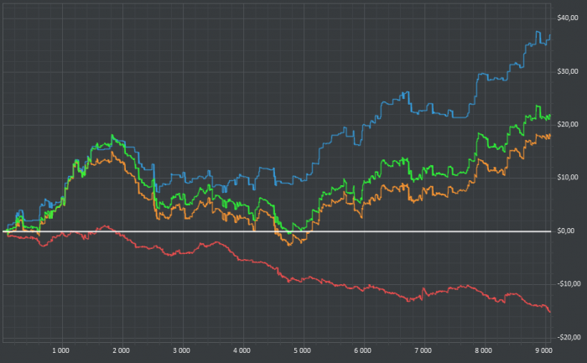Click the 9 000 x-axis label
The width and height of the screenshot is (587, 363).
(543, 350)
